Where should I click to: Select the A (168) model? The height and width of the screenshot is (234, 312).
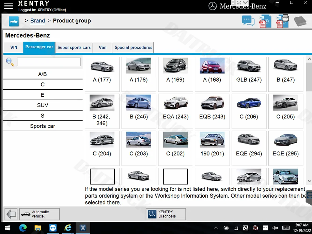coord(212,74)
